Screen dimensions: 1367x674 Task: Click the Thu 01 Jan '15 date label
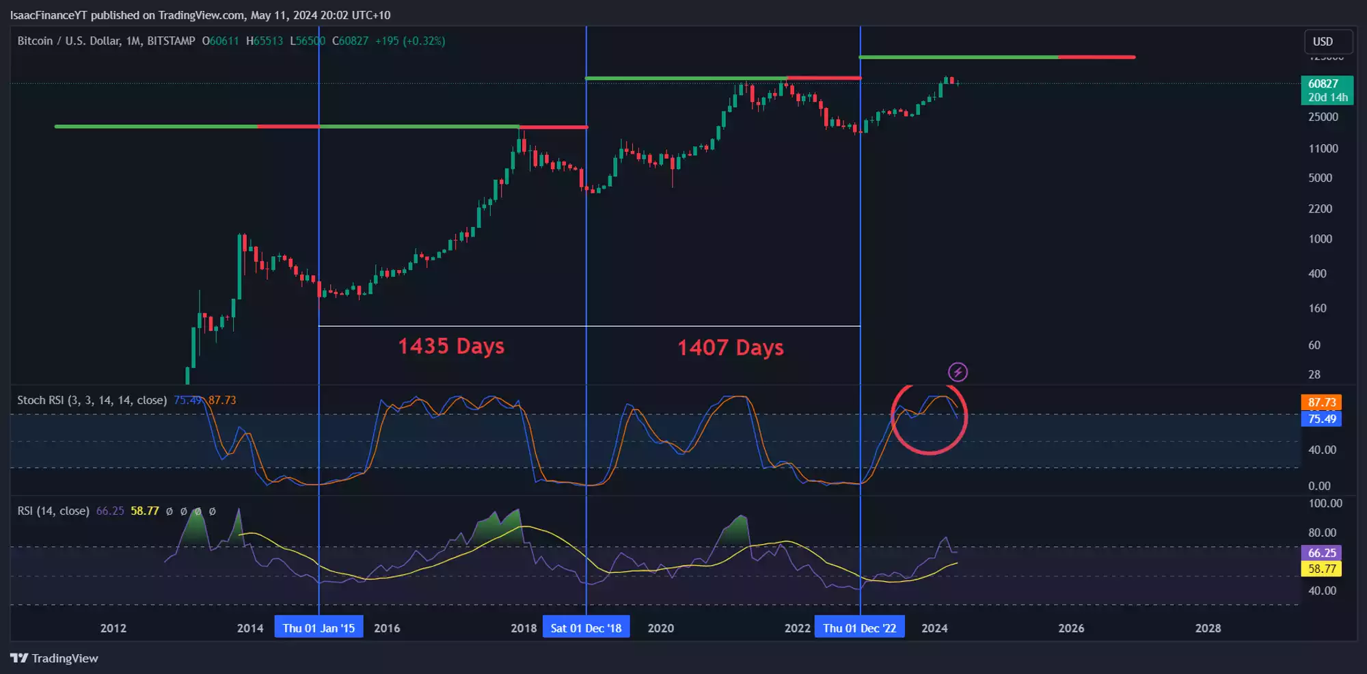point(319,628)
